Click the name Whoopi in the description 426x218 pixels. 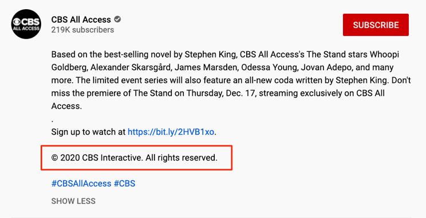tap(384, 54)
